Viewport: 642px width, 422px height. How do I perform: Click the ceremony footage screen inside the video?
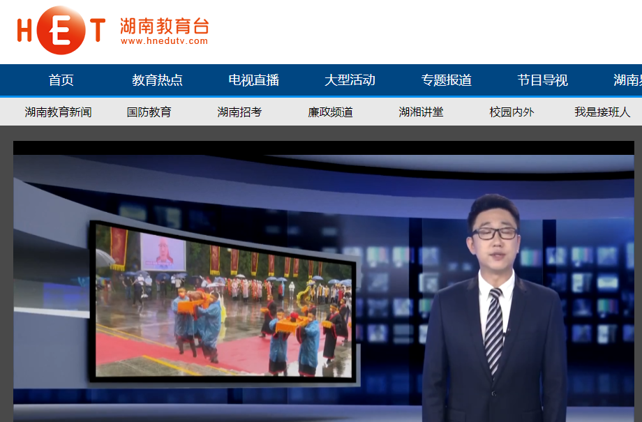pos(223,300)
